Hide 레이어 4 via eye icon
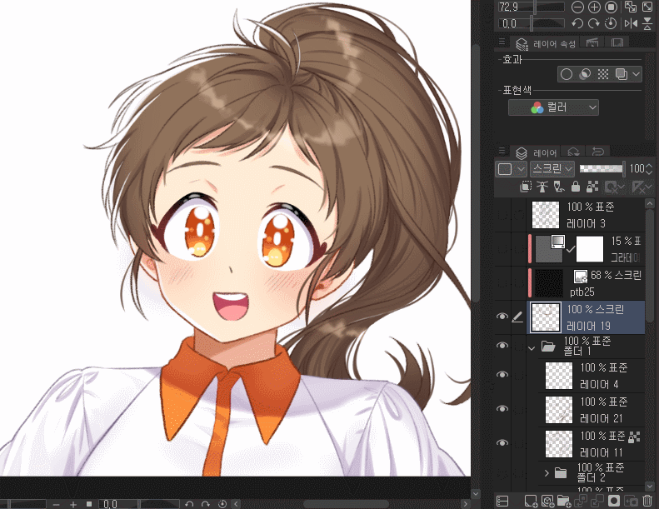Image resolution: width=659 pixels, height=509 pixels. [x=502, y=375]
